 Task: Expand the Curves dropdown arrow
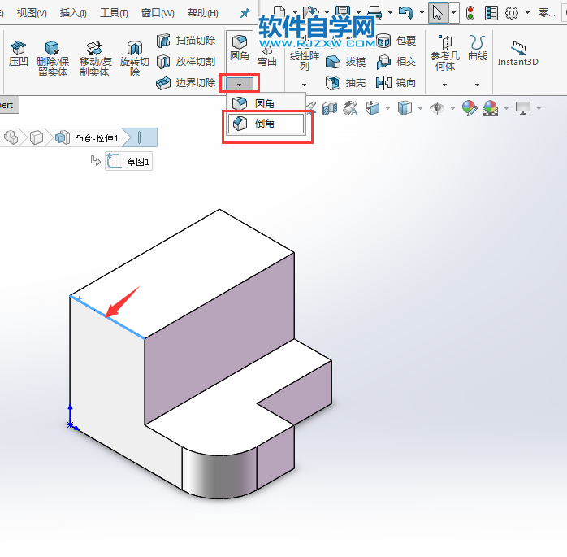(x=478, y=85)
